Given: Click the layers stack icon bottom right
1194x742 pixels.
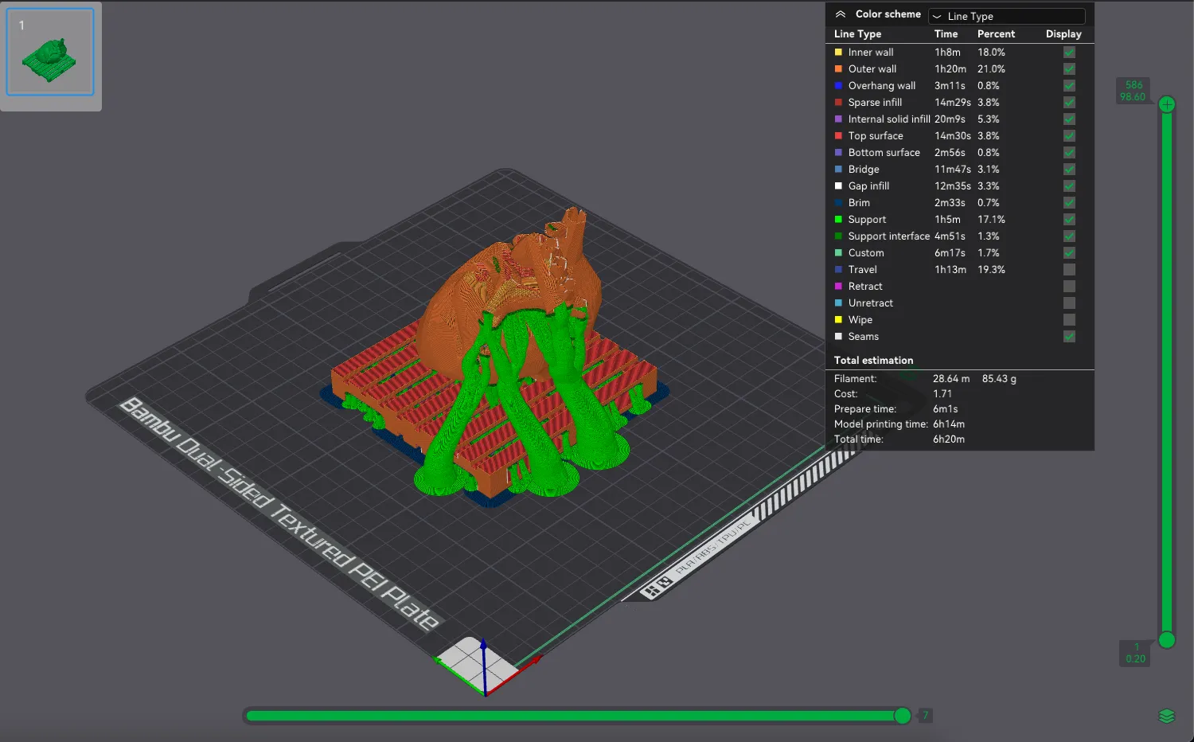Looking at the screenshot, I should [x=1166, y=716].
